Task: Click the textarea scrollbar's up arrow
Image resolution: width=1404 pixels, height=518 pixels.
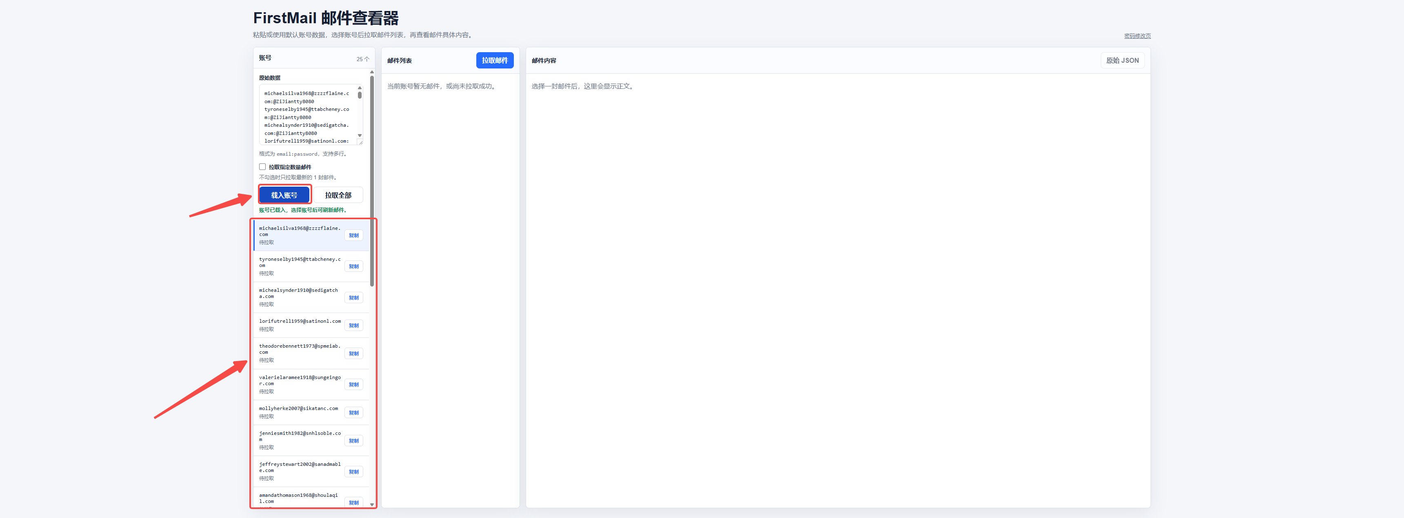Action: tap(360, 88)
